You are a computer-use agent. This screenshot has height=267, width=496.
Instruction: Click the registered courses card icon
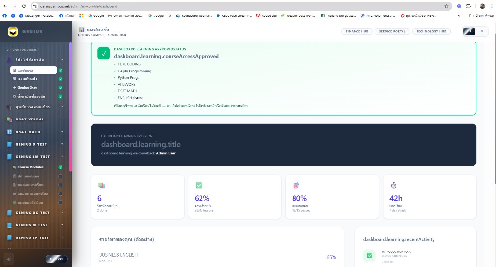click(101, 185)
